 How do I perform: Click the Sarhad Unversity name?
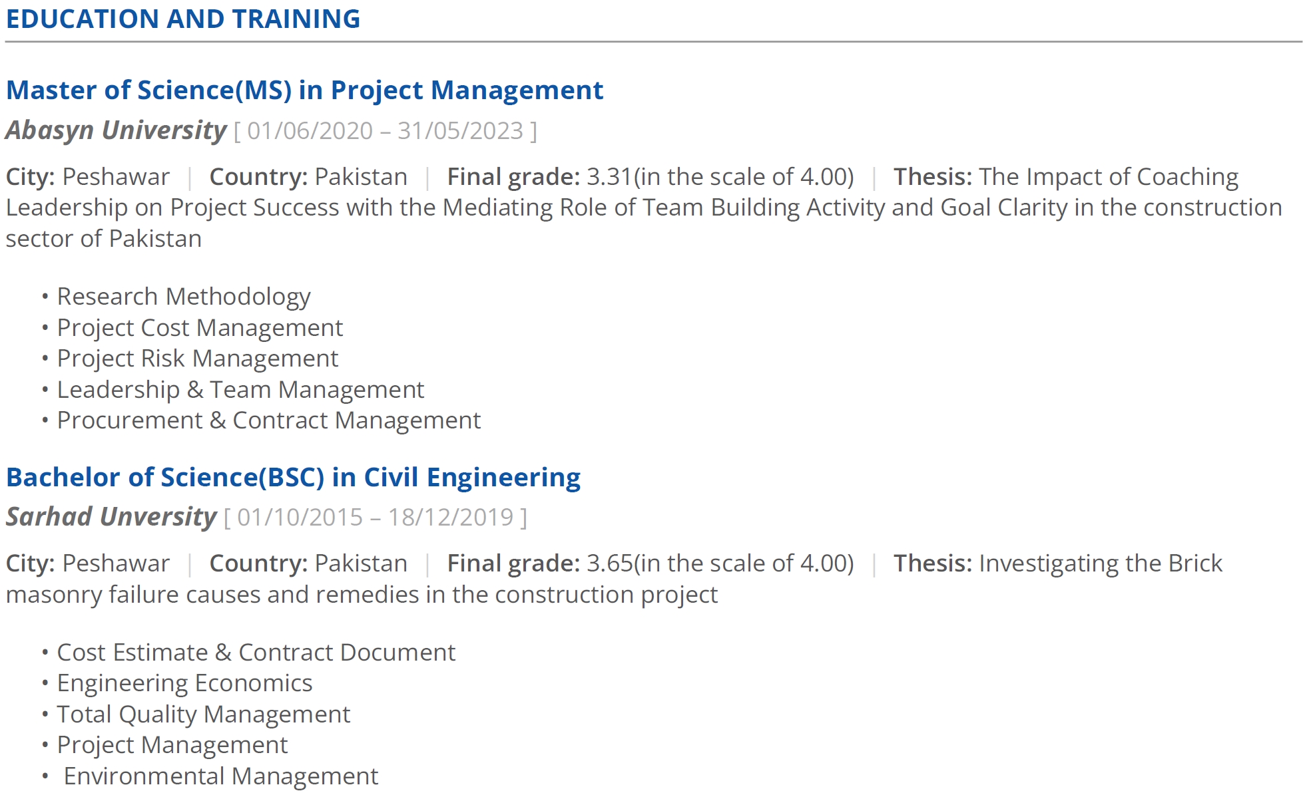[x=111, y=517]
